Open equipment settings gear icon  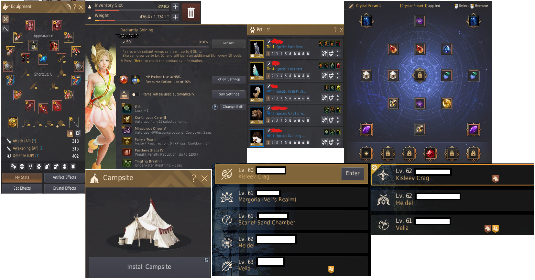pyautogui.click(x=78, y=133)
